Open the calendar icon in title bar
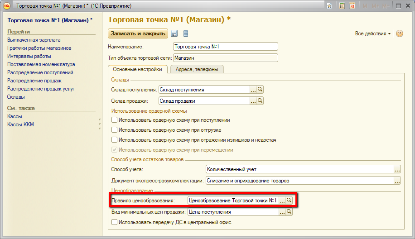This screenshot has height=239, width=415. point(352,6)
